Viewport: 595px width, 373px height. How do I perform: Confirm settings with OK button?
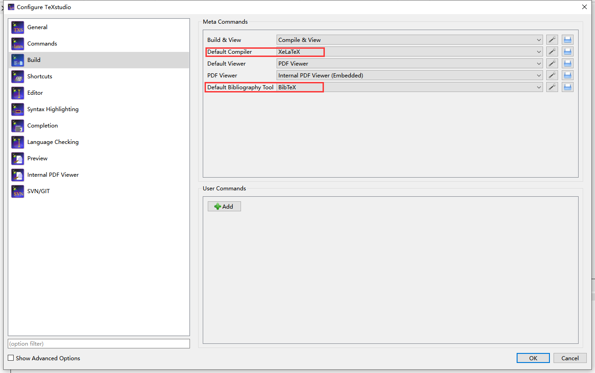[533, 358]
